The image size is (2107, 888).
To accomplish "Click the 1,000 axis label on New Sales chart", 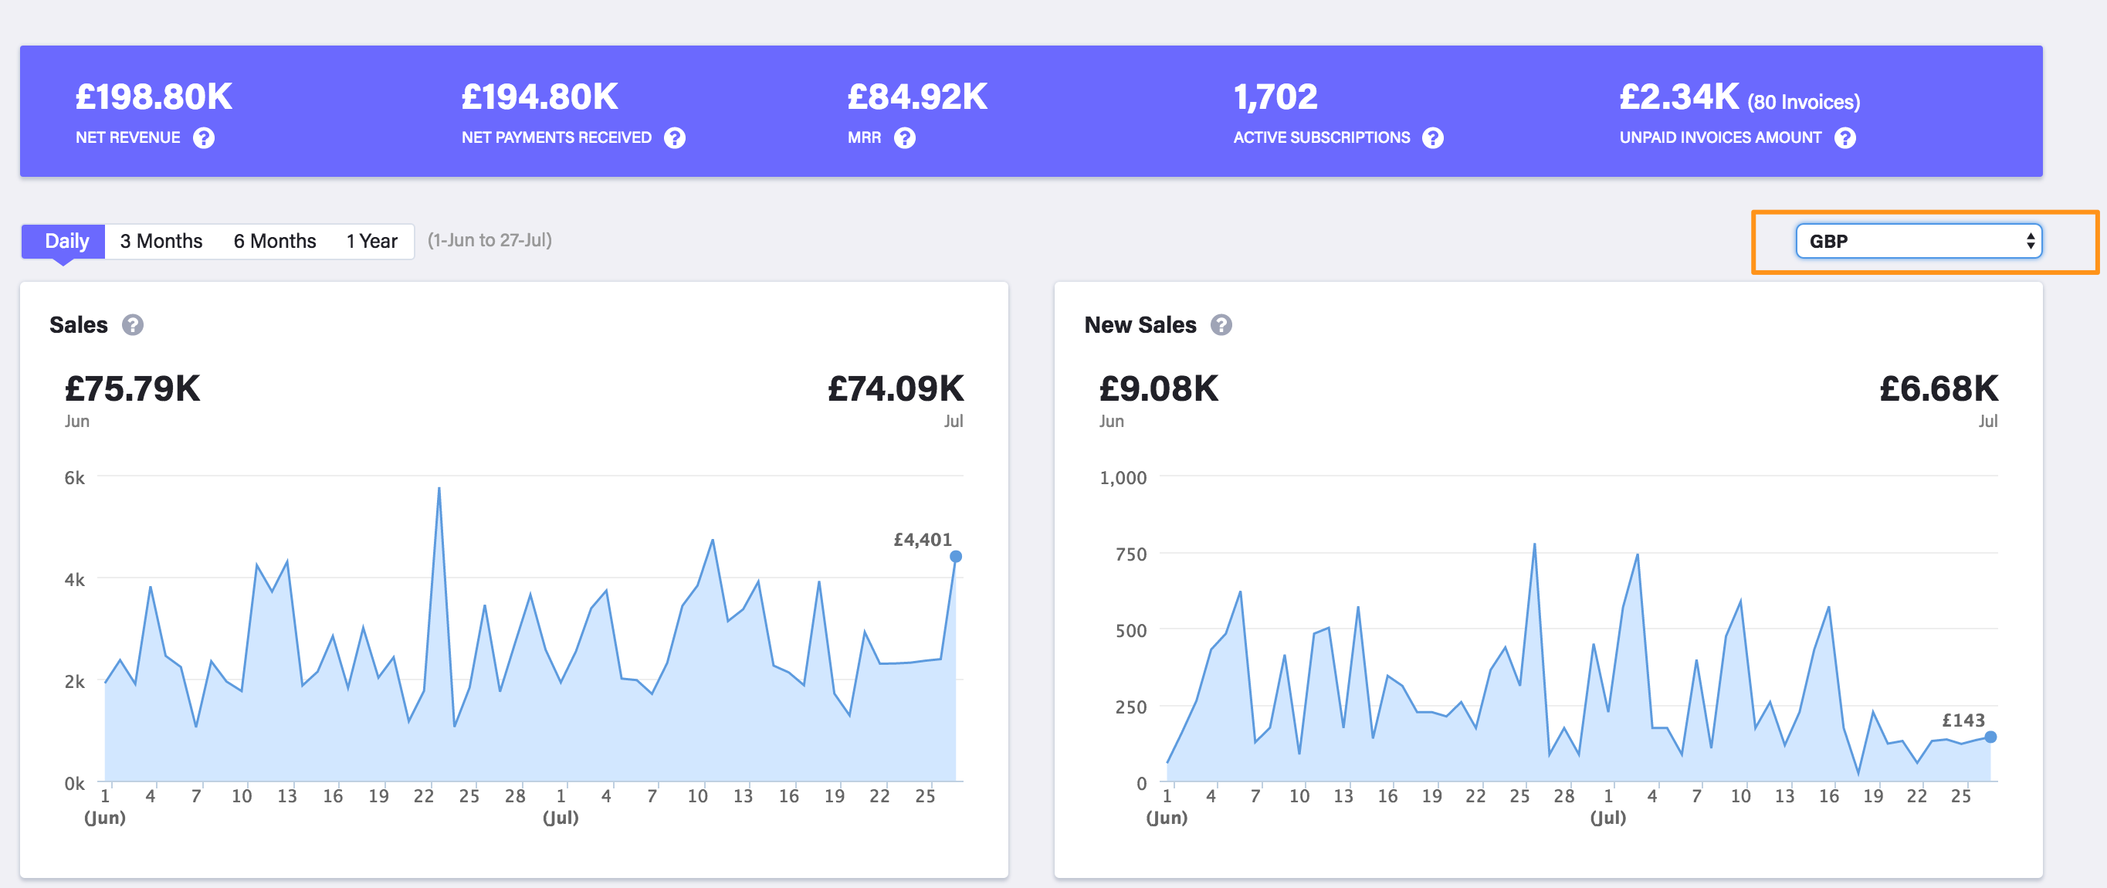I will pos(1123,478).
